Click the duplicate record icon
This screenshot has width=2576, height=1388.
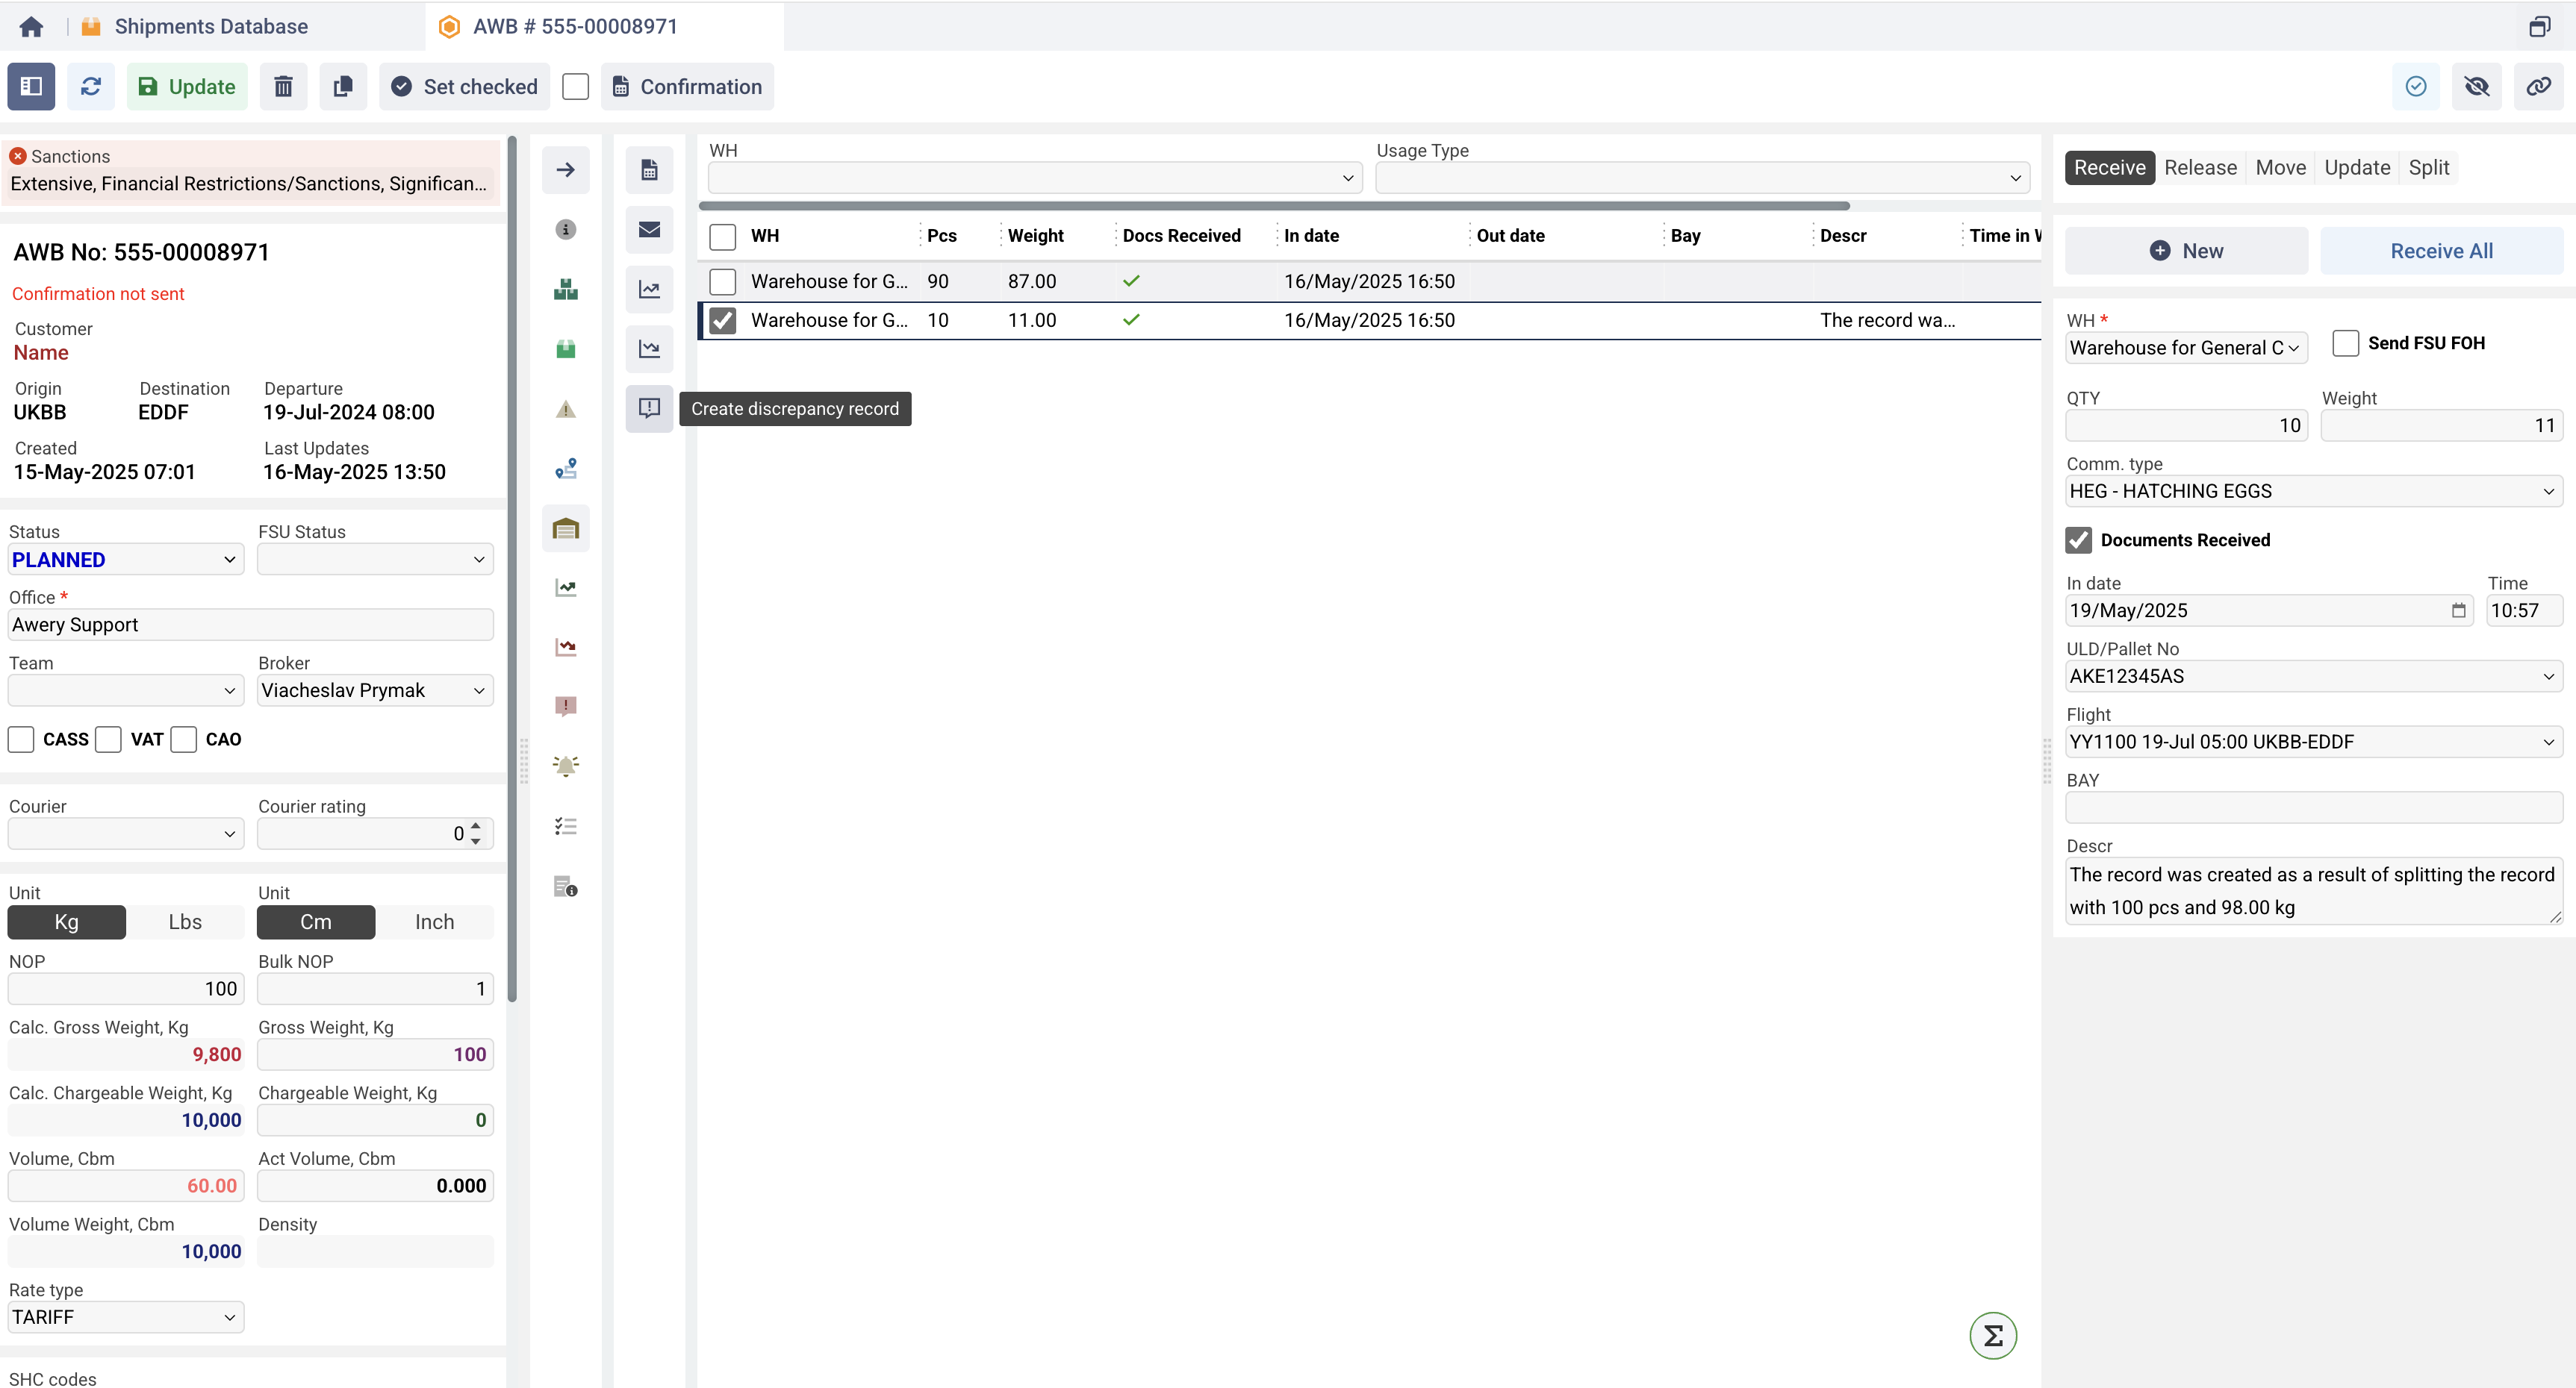click(343, 87)
